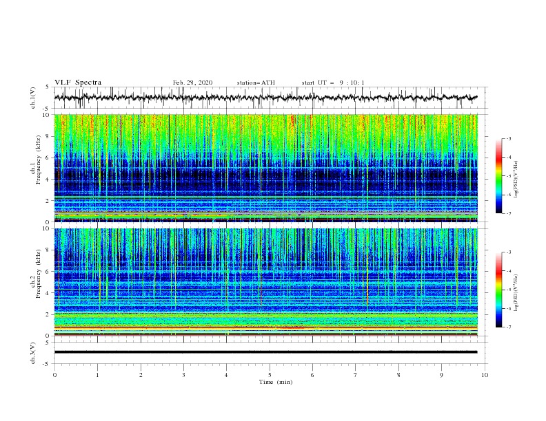Click the ch.1 'Frequency (kHz)' axis label
The image size is (546, 421).
click(x=39, y=160)
